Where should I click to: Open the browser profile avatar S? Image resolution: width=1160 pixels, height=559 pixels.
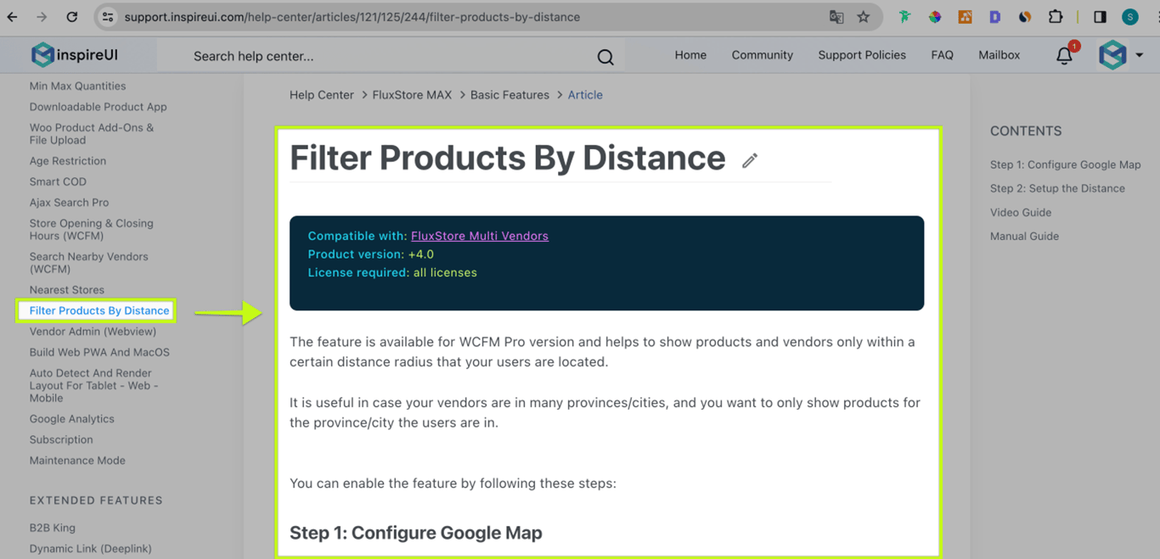pyautogui.click(x=1129, y=17)
